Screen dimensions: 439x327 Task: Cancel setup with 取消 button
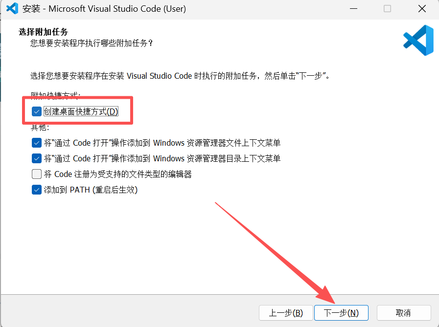pos(403,312)
